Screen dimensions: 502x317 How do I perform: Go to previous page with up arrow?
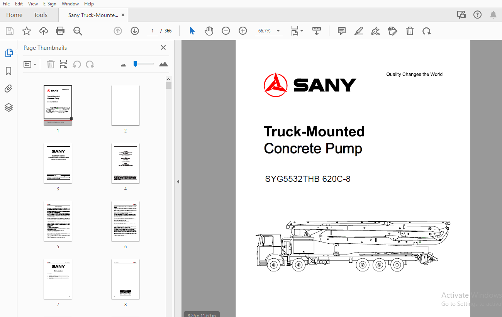[118, 31]
